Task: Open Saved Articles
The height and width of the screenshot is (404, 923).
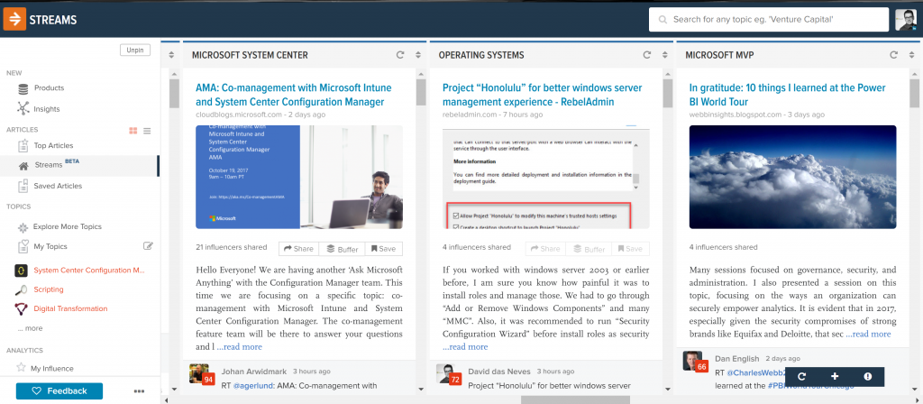Action: 58,186
